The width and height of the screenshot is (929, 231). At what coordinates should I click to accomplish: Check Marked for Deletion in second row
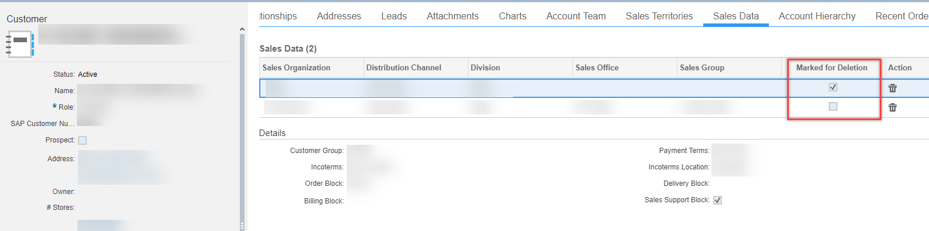click(833, 106)
